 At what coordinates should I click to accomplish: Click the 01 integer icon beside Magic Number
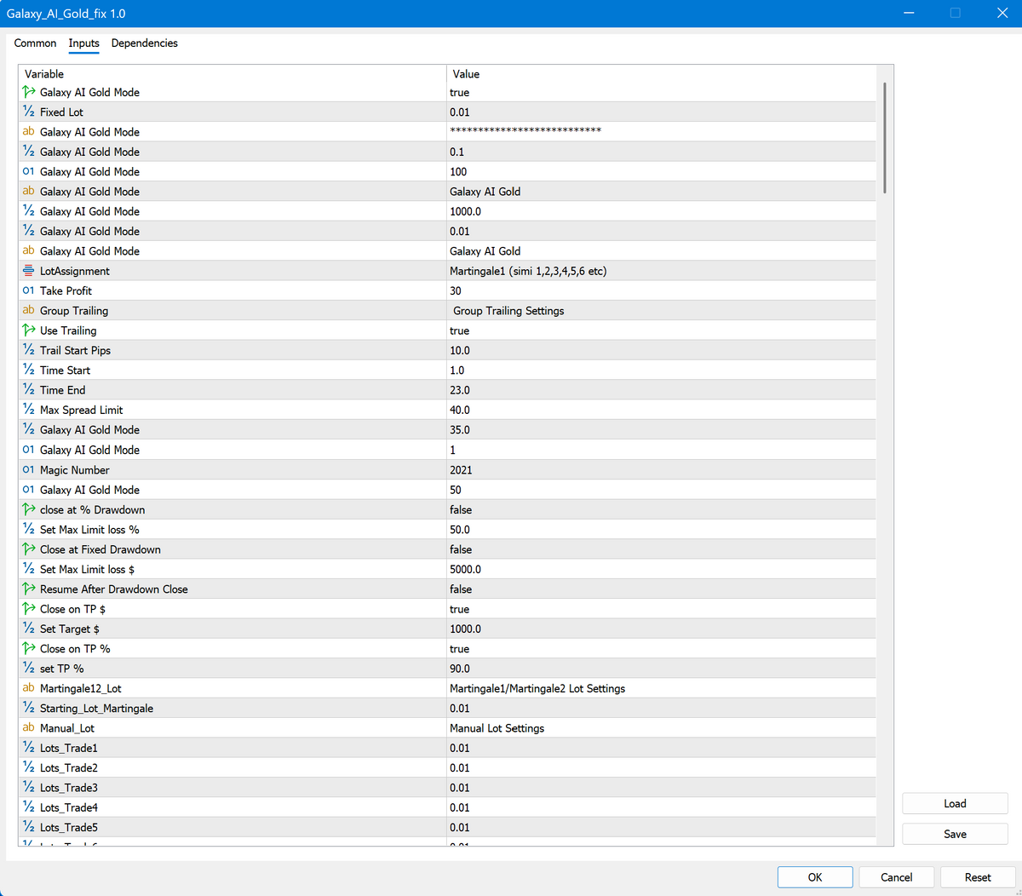pos(27,469)
